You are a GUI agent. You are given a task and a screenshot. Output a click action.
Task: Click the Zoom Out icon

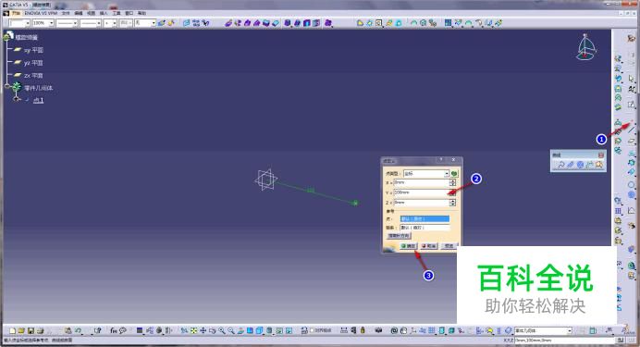[x=231, y=330]
